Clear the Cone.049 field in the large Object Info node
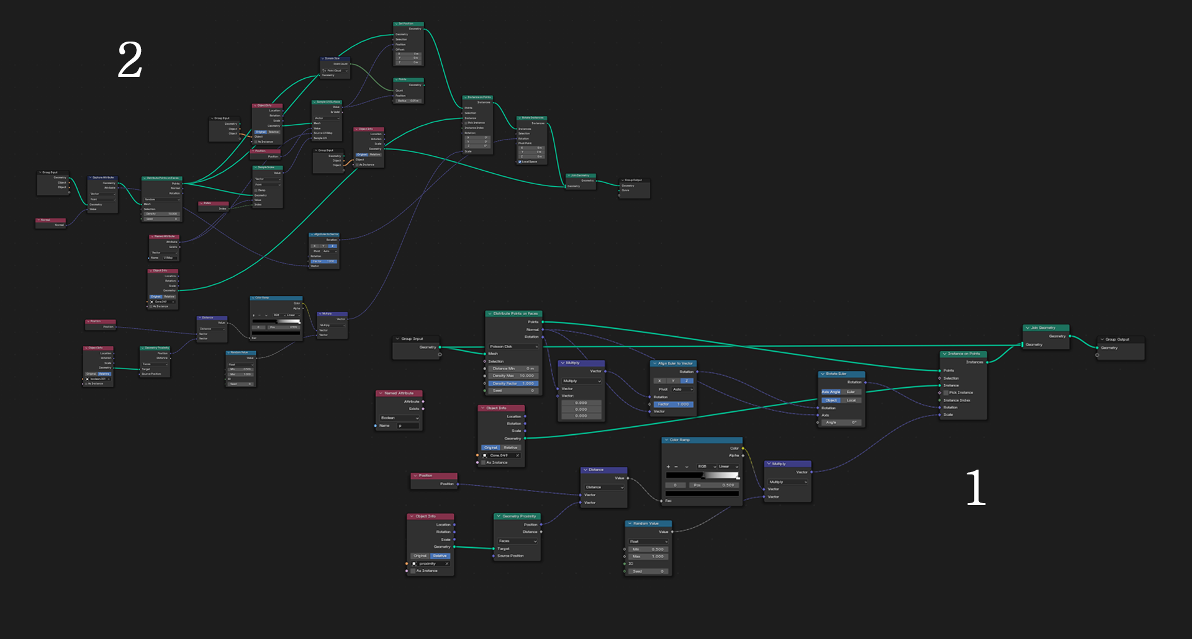The width and height of the screenshot is (1192, 639). click(518, 455)
